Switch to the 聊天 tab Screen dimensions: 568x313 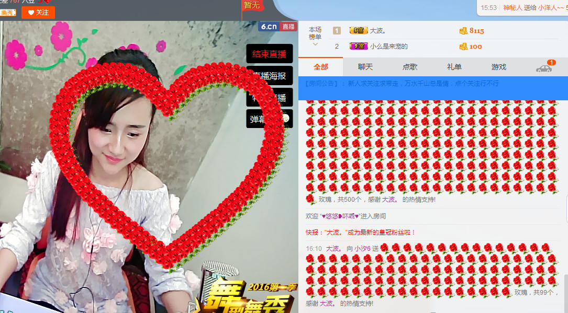pos(365,67)
